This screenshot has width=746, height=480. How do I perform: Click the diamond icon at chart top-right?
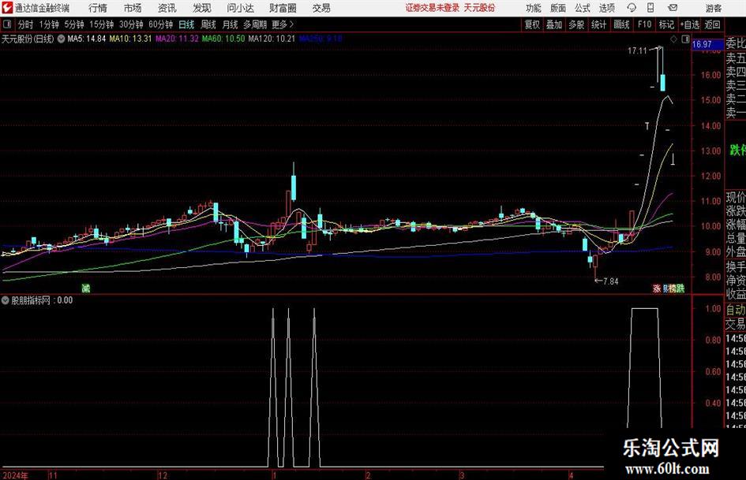click(673, 39)
